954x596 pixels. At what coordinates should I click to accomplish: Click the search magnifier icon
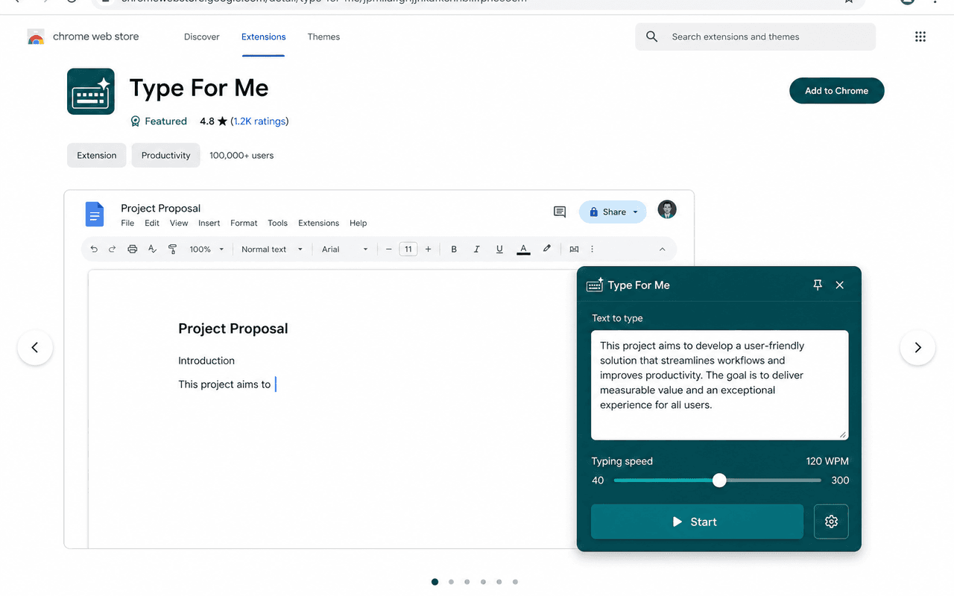[x=652, y=37]
